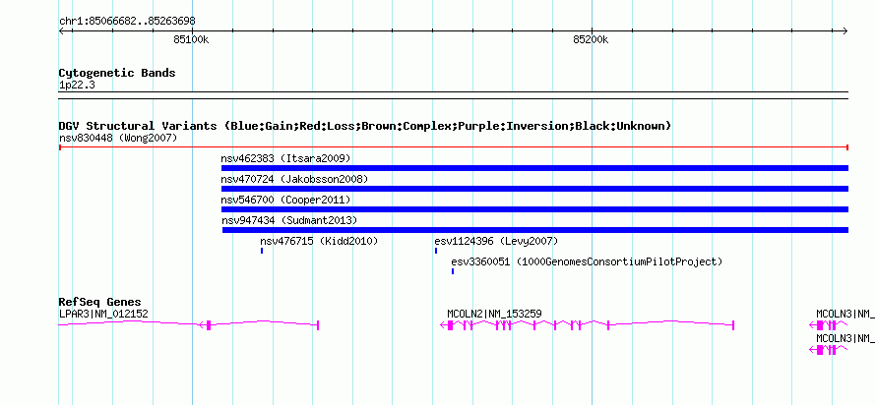The image size is (876, 405).
Task: Click the 1p22.3 cytogenetic band bar
Action: tap(454, 95)
